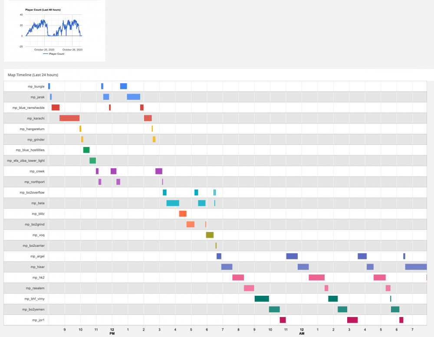Screen dimensions: 434x337
Task: Select the mp_efa_ziba_tower_light timeline bar
Action: [92, 160]
